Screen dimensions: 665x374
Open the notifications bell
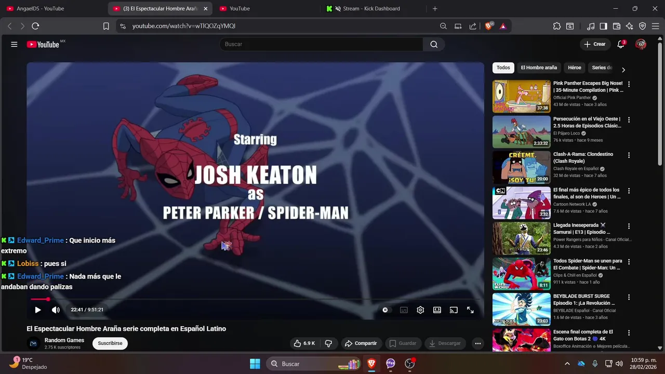pos(621,44)
